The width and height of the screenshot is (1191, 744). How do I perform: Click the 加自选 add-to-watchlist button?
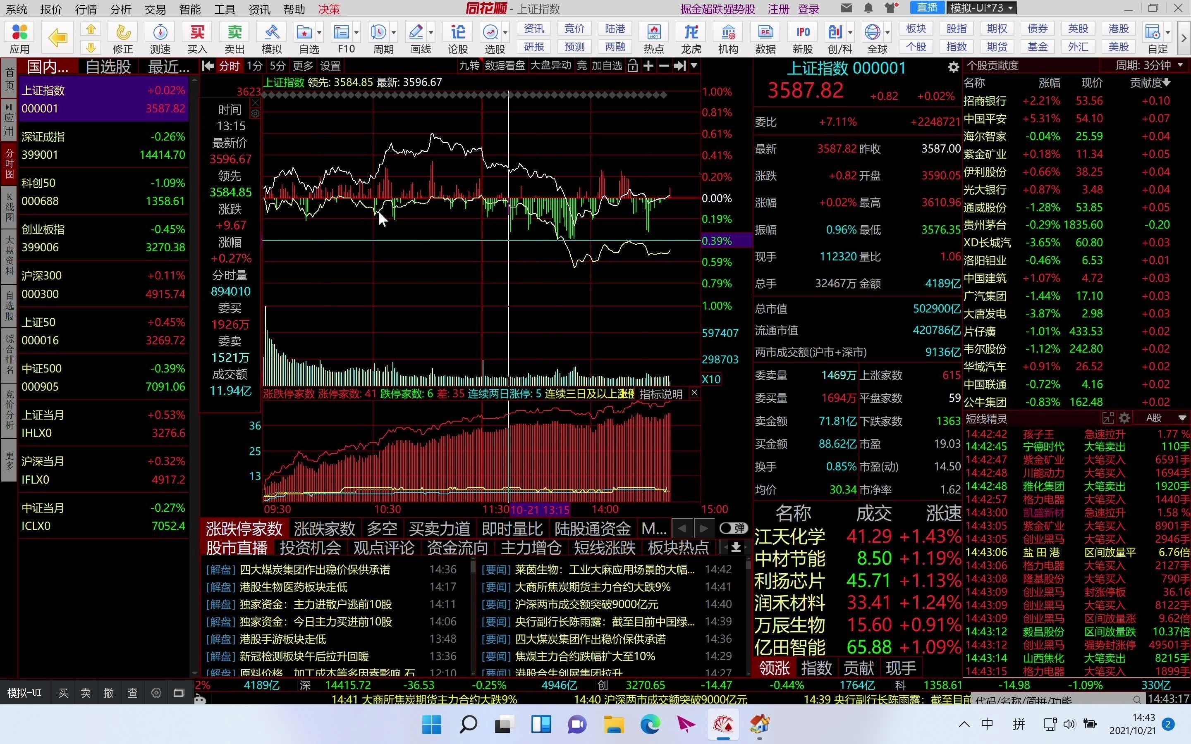coord(607,66)
